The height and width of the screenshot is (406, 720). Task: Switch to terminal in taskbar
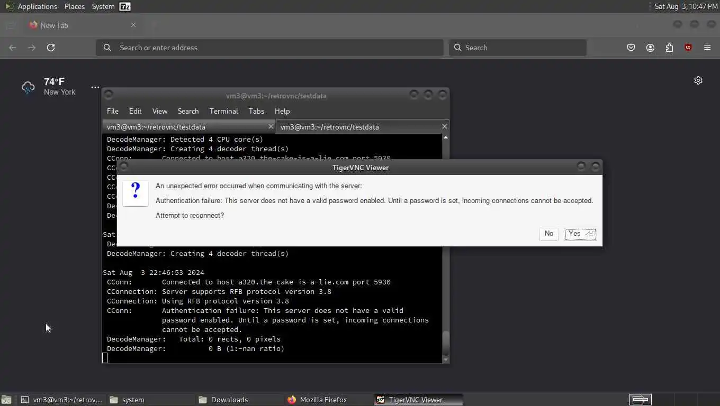point(61,400)
